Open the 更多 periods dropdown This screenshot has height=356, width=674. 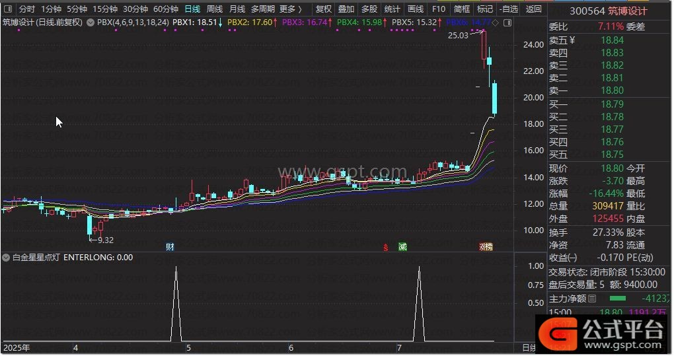(290, 9)
